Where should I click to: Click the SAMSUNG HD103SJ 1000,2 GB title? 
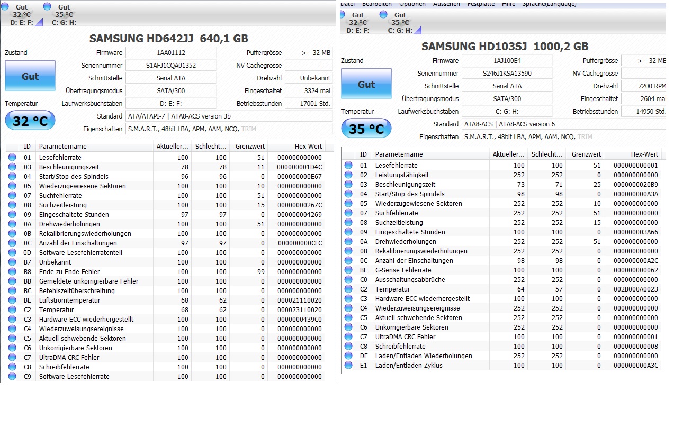coord(505,46)
